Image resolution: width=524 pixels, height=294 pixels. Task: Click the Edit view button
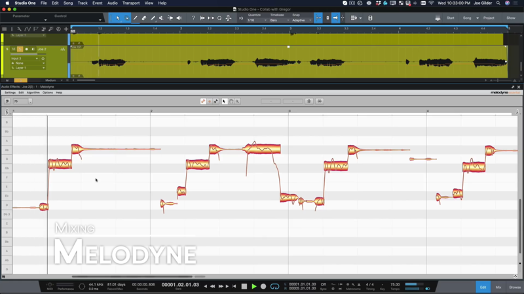pos(483,287)
